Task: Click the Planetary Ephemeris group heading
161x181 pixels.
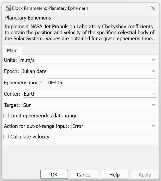Action: 28,18
